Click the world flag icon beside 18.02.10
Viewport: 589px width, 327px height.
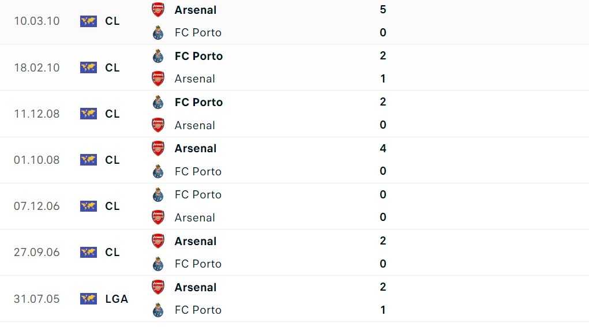click(88, 67)
